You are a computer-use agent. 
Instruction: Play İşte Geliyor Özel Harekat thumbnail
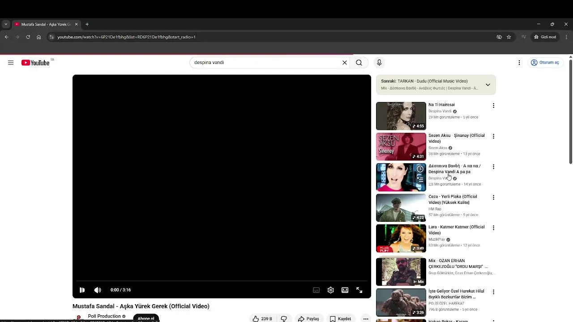[x=401, y=302]
